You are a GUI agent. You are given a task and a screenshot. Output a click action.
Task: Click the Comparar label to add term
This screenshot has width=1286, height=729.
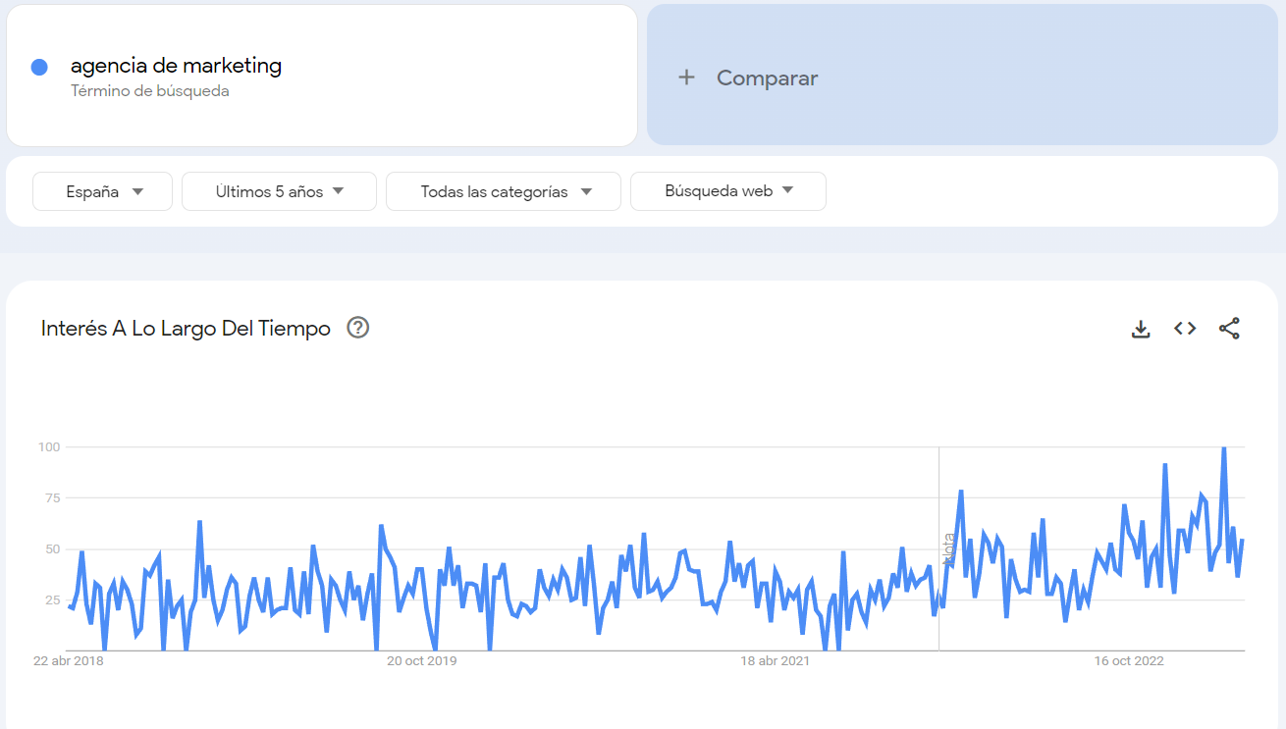point(767,78)
